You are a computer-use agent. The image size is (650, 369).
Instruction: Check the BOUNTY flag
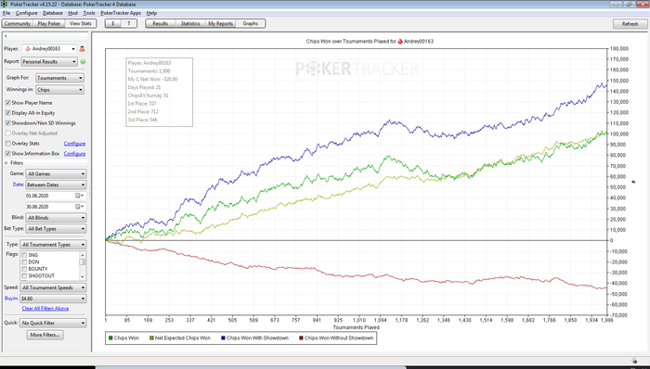[24, 269]
